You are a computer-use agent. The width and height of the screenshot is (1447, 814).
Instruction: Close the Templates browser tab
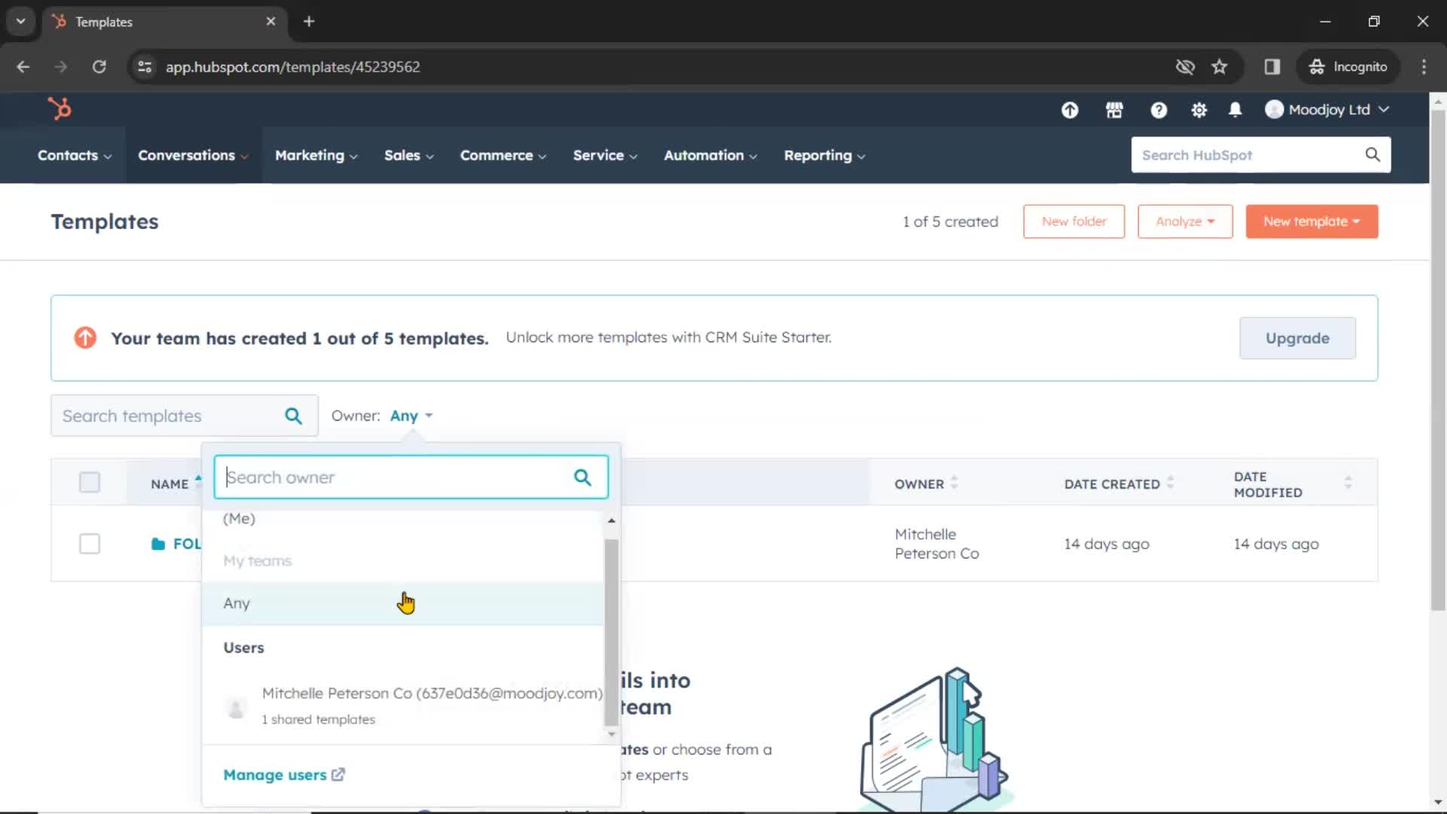(271, 21)
